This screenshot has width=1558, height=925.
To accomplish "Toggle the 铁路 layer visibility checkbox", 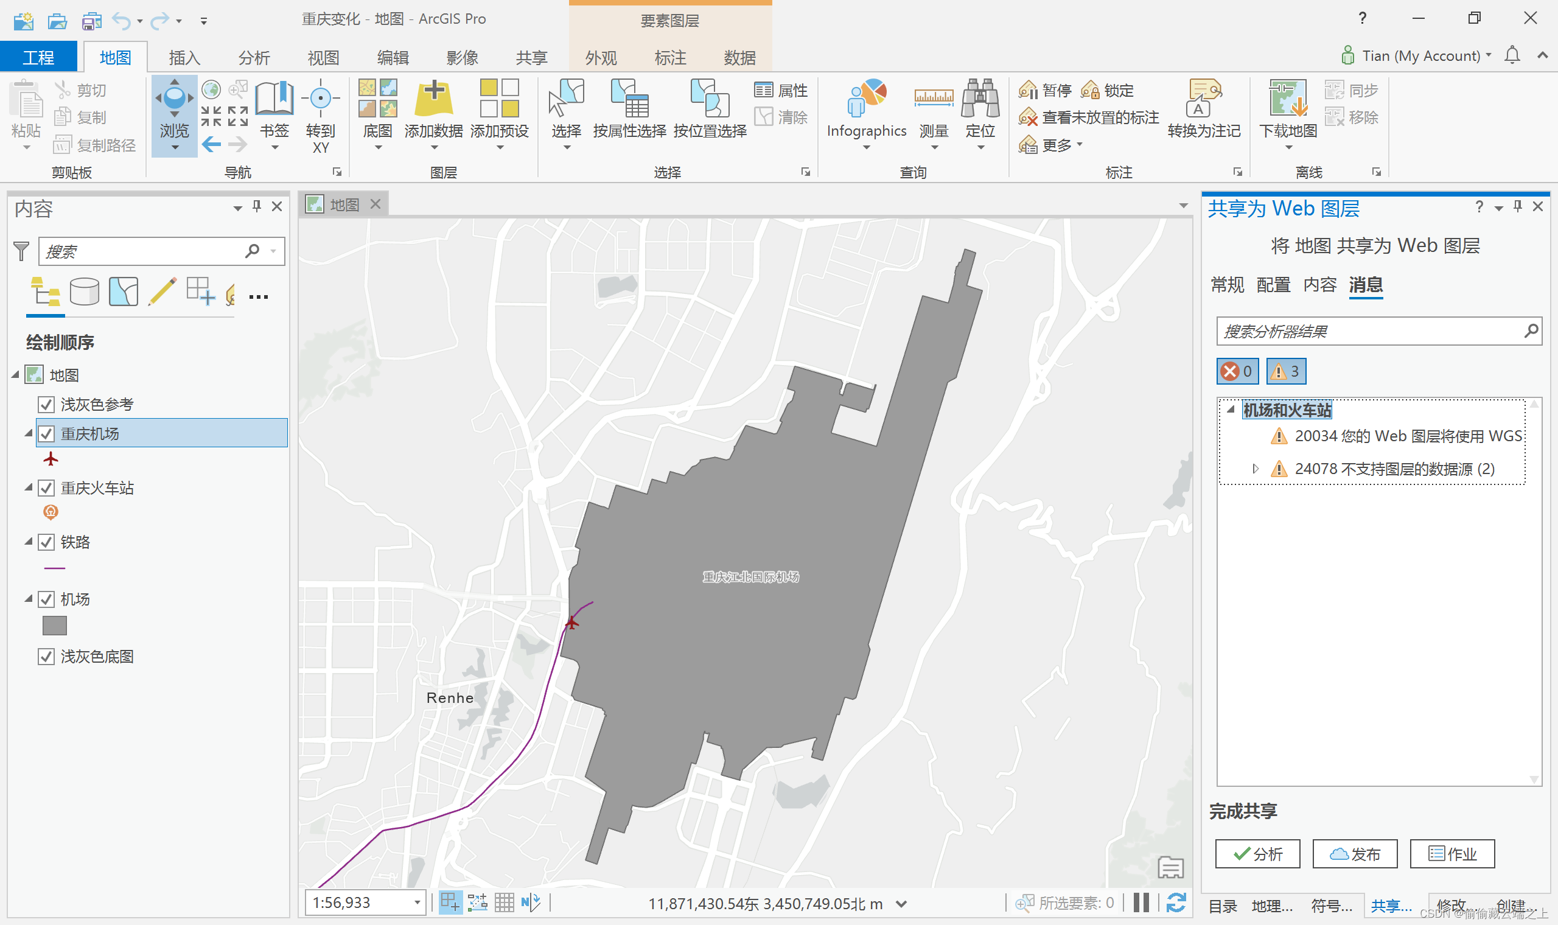I will [46, 542].
